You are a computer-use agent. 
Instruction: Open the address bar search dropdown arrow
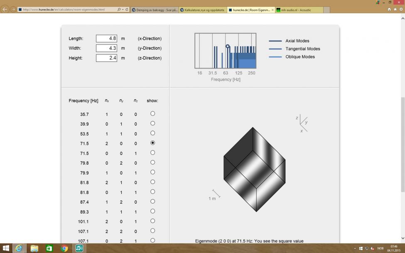123,10
